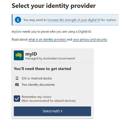Open what is an identity provider link

47,40
